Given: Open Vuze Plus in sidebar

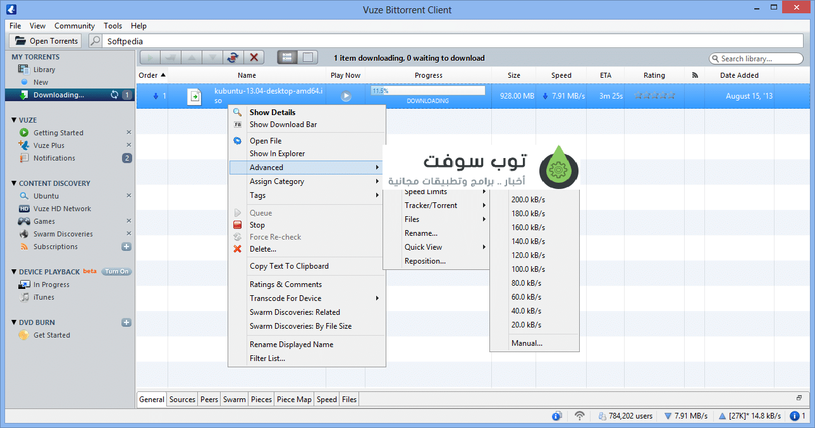Looking at the screenshot, I should 49,145.
